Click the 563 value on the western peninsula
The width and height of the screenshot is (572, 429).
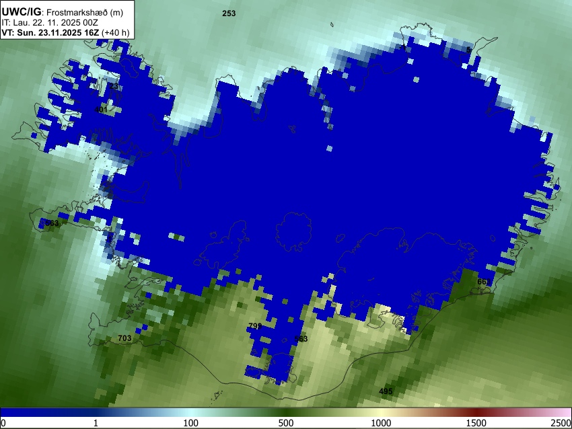tap(51, 223)
